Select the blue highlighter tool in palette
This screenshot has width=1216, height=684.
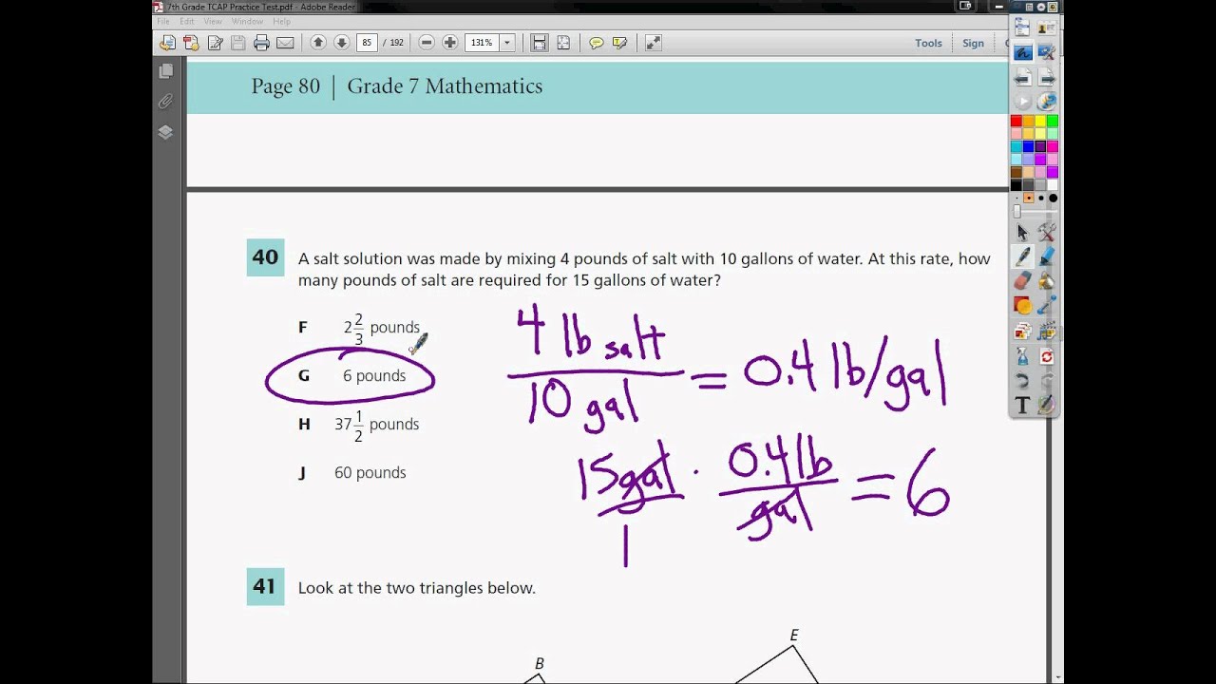[x=1046, y=256]
